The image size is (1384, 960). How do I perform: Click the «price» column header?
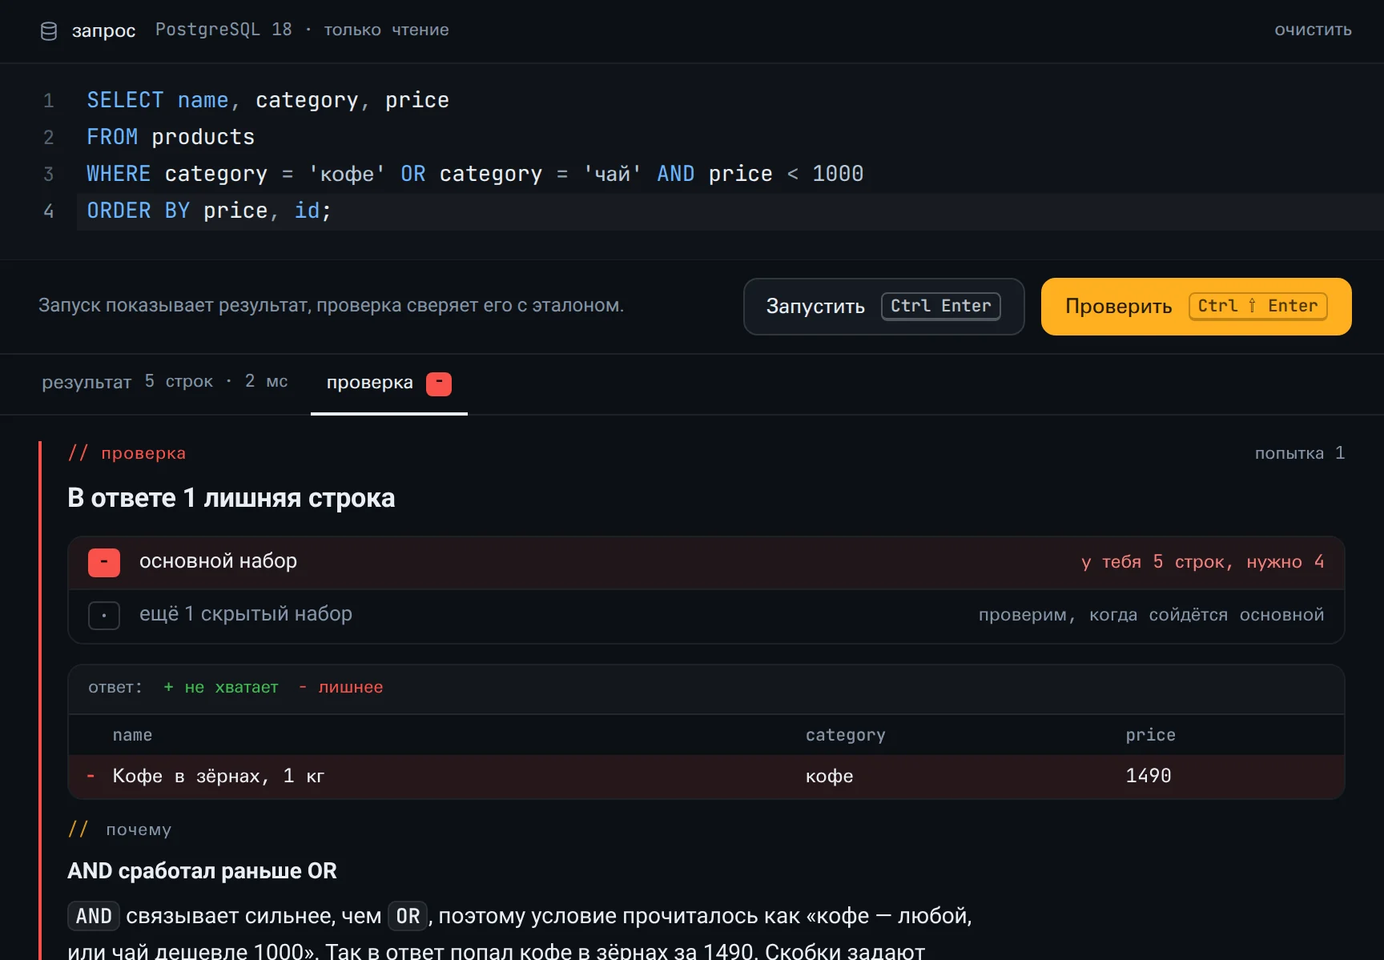(1150, 735)
